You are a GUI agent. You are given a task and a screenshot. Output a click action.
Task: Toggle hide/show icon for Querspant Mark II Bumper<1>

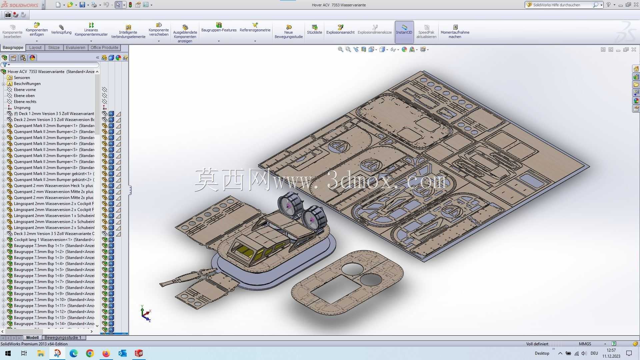tap(104, 126)
